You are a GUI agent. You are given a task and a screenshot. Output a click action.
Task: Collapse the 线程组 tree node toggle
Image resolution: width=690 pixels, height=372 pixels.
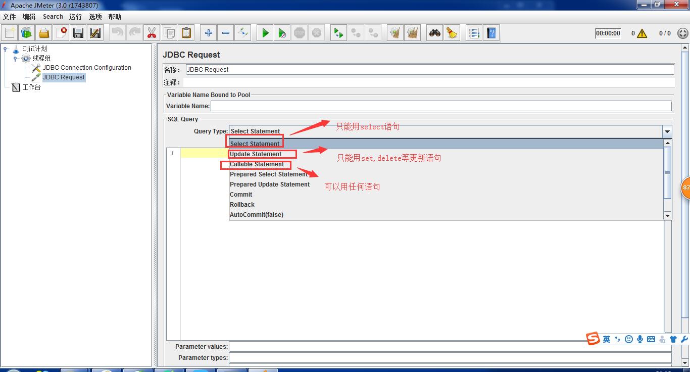[x=16, y=59]
